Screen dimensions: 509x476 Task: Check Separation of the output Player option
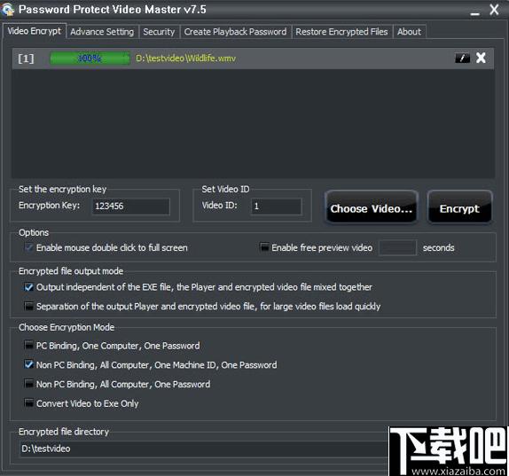(29, 307)
